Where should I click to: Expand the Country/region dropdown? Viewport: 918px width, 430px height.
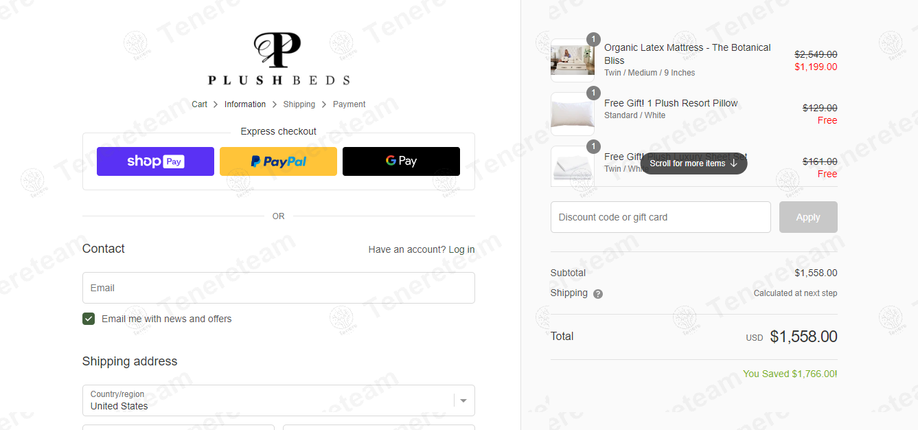click(x=278, y=400)
